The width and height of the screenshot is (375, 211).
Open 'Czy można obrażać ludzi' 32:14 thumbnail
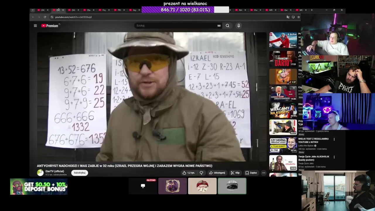pyautogui.click(x=283, y=145)
